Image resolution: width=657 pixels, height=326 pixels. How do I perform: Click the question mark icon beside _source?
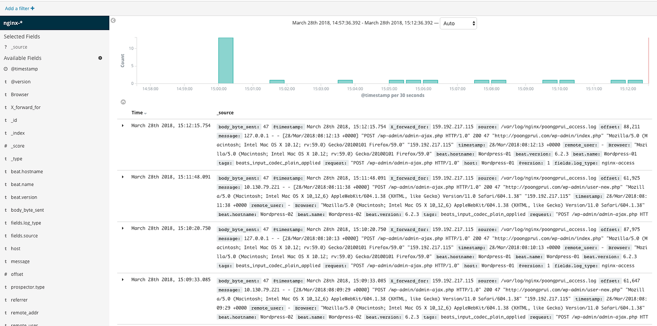tap(5, 47)
